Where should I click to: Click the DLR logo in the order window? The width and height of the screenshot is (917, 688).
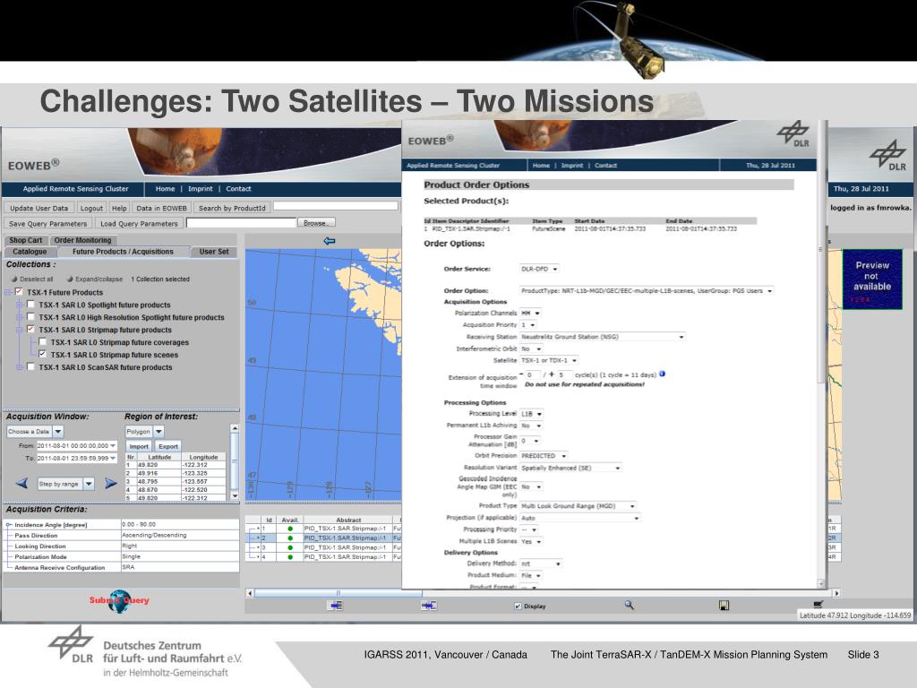click(x=793, y=134)
